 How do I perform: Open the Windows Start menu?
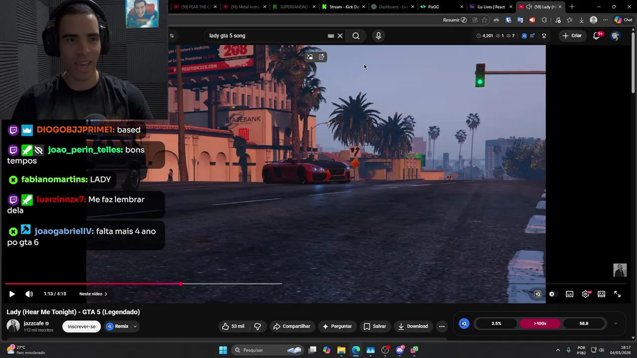tap(223, 350)
